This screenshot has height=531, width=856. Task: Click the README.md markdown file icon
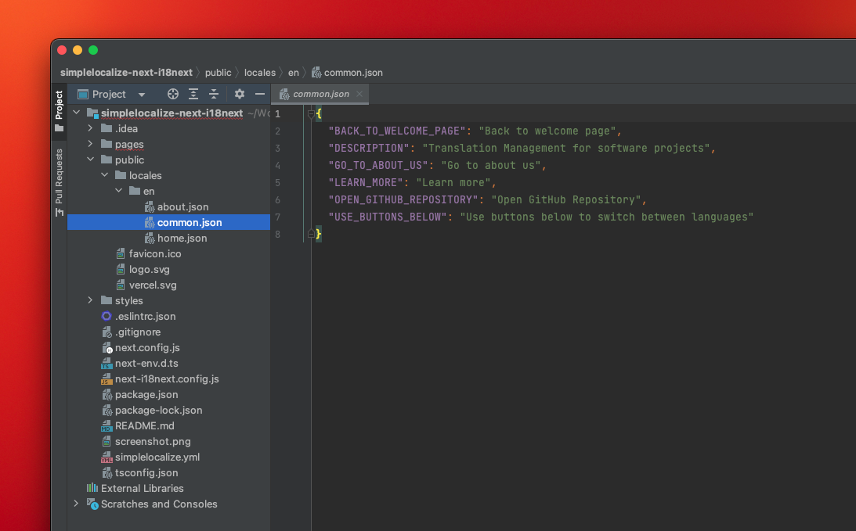107,425
